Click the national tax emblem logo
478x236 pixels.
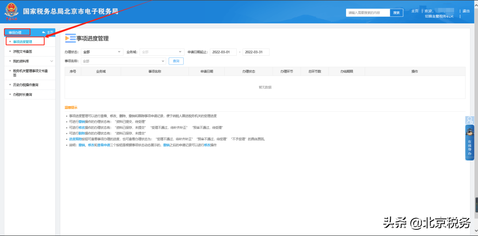12,12
